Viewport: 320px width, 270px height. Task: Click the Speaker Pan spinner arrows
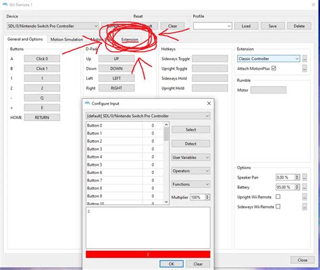(297, 177)
